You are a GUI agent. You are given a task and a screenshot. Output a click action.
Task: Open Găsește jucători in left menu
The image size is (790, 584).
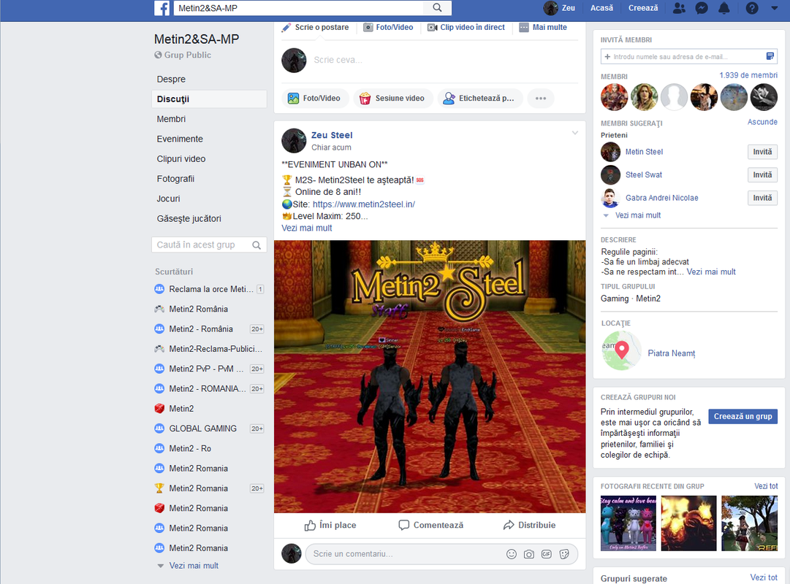189,218
